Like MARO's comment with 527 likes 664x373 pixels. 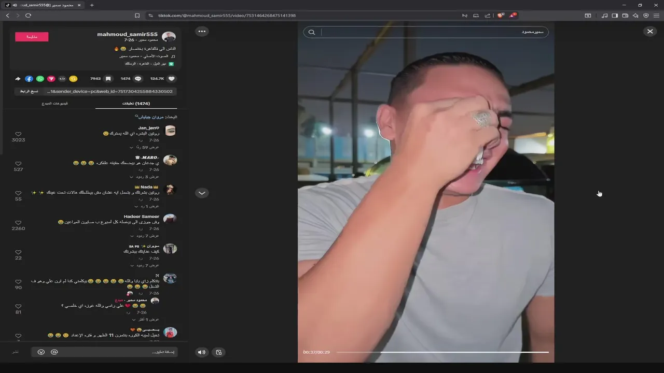click(18, 164)
